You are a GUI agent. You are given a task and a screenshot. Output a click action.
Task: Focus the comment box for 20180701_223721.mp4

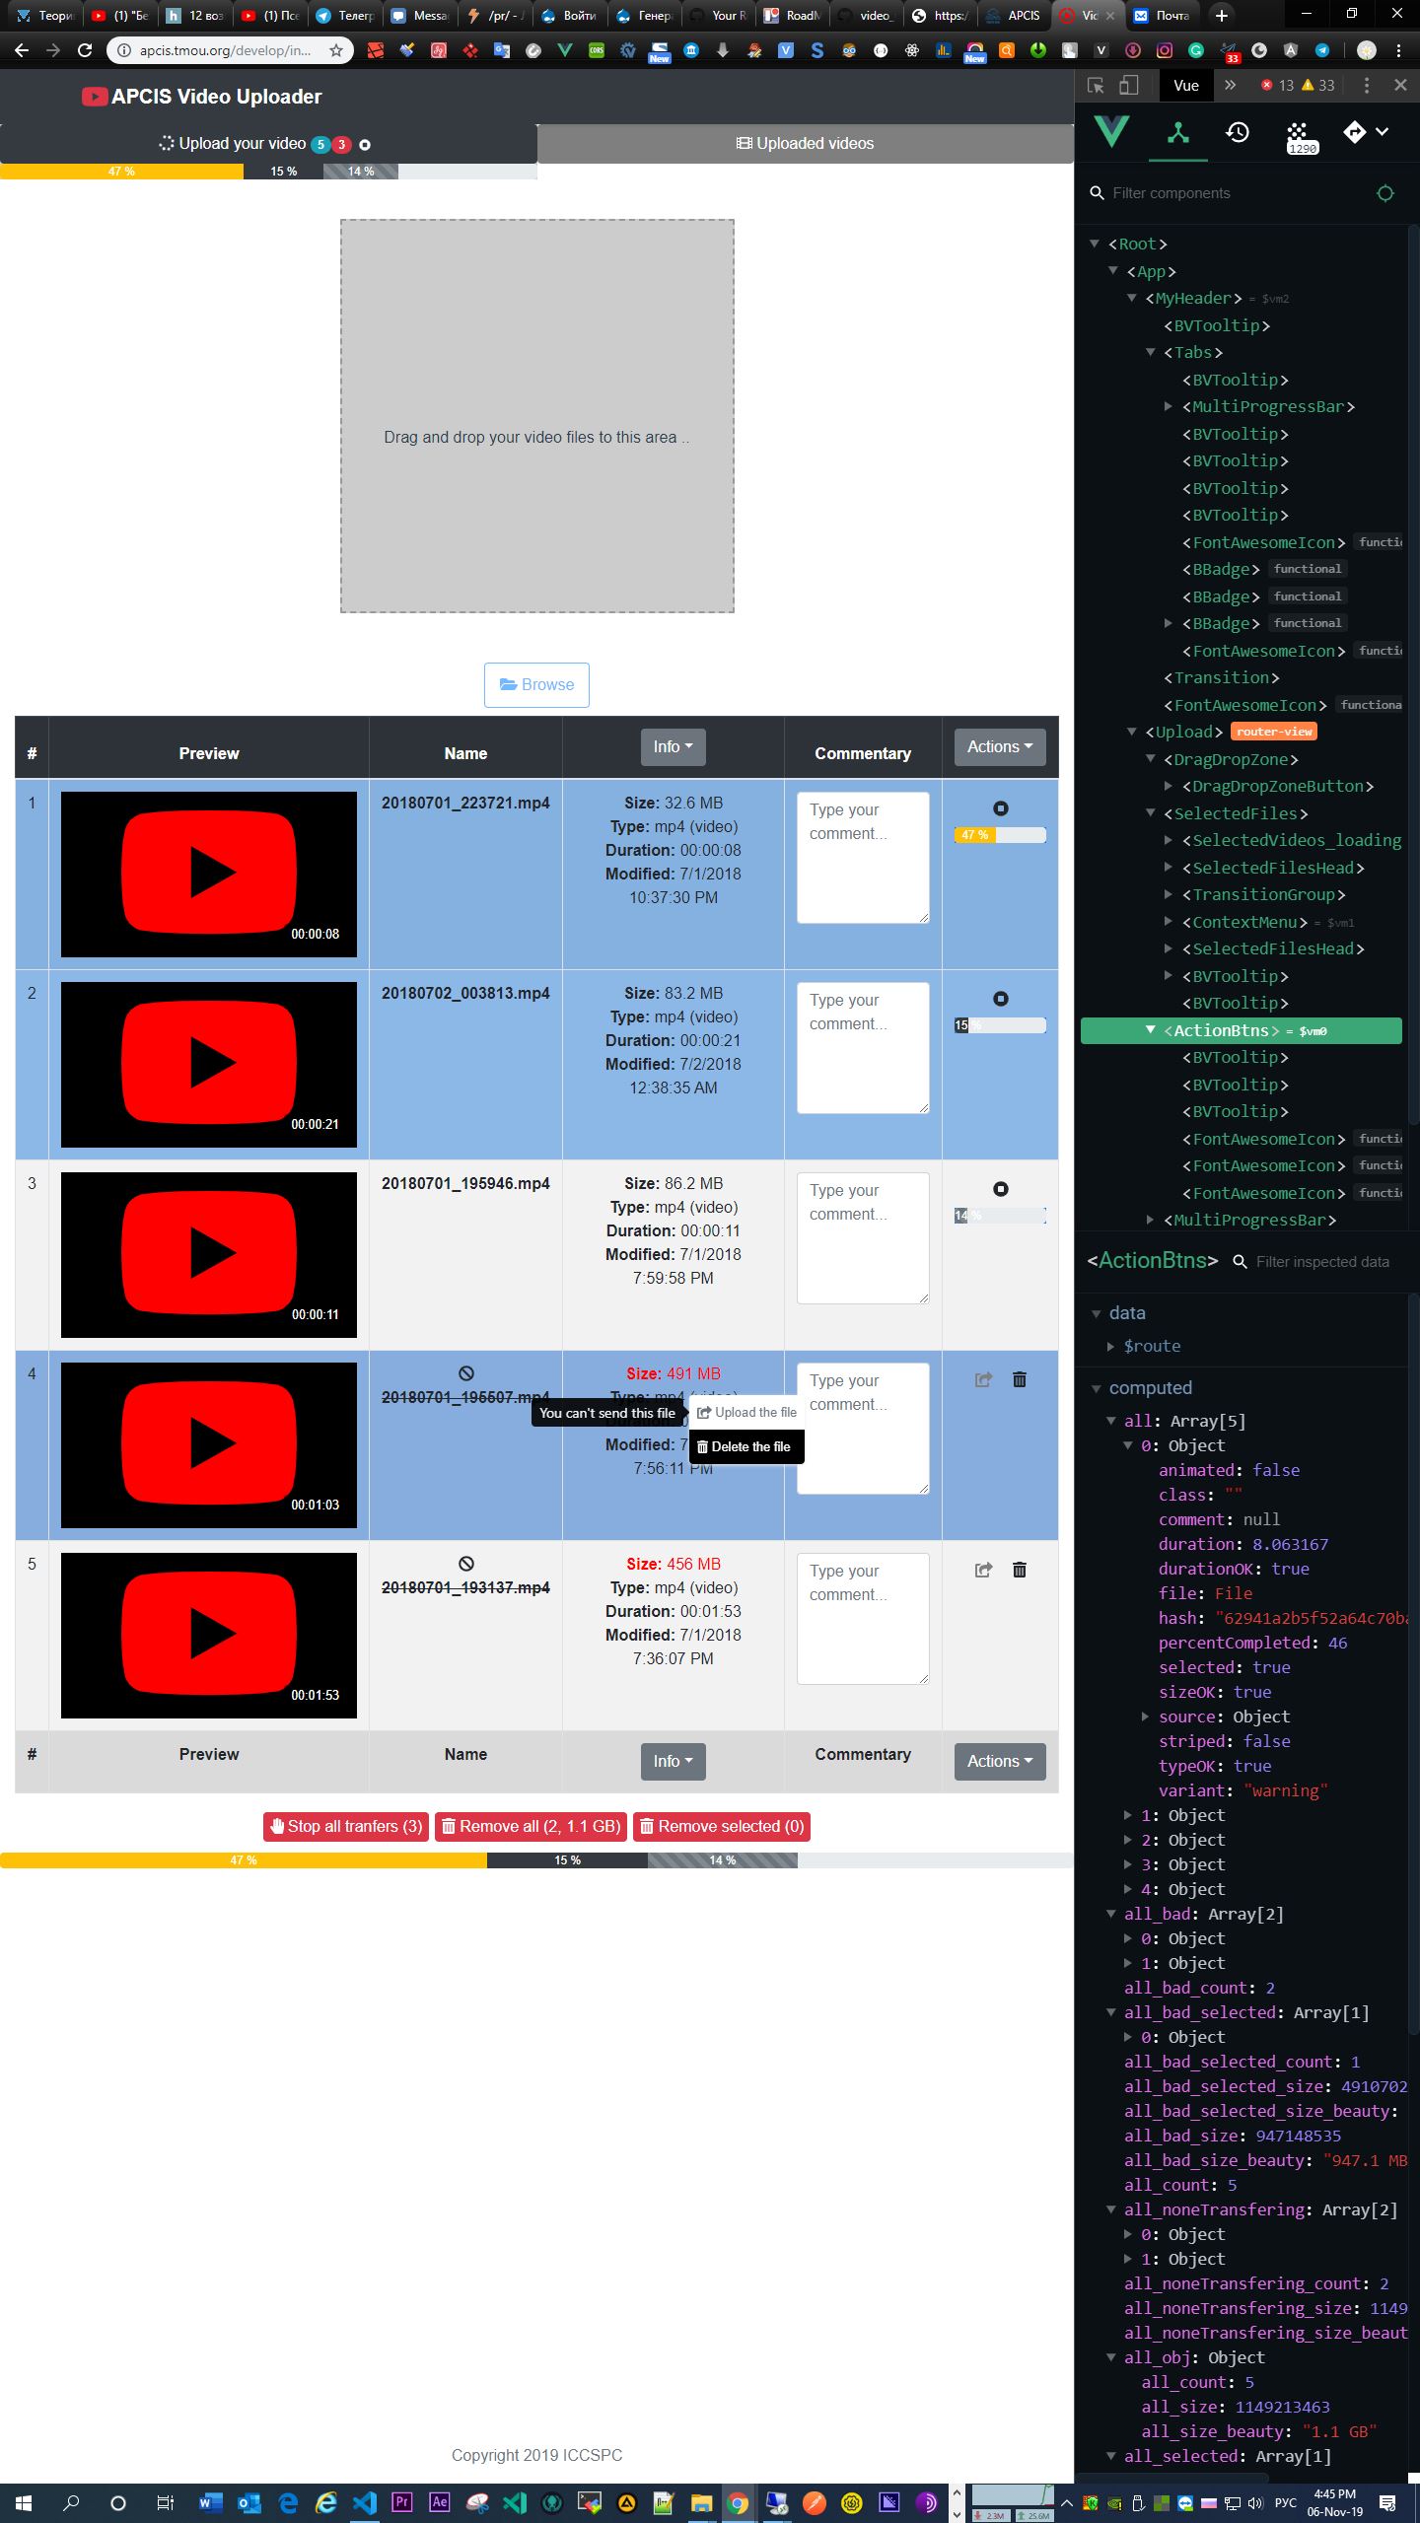(863, 858)
